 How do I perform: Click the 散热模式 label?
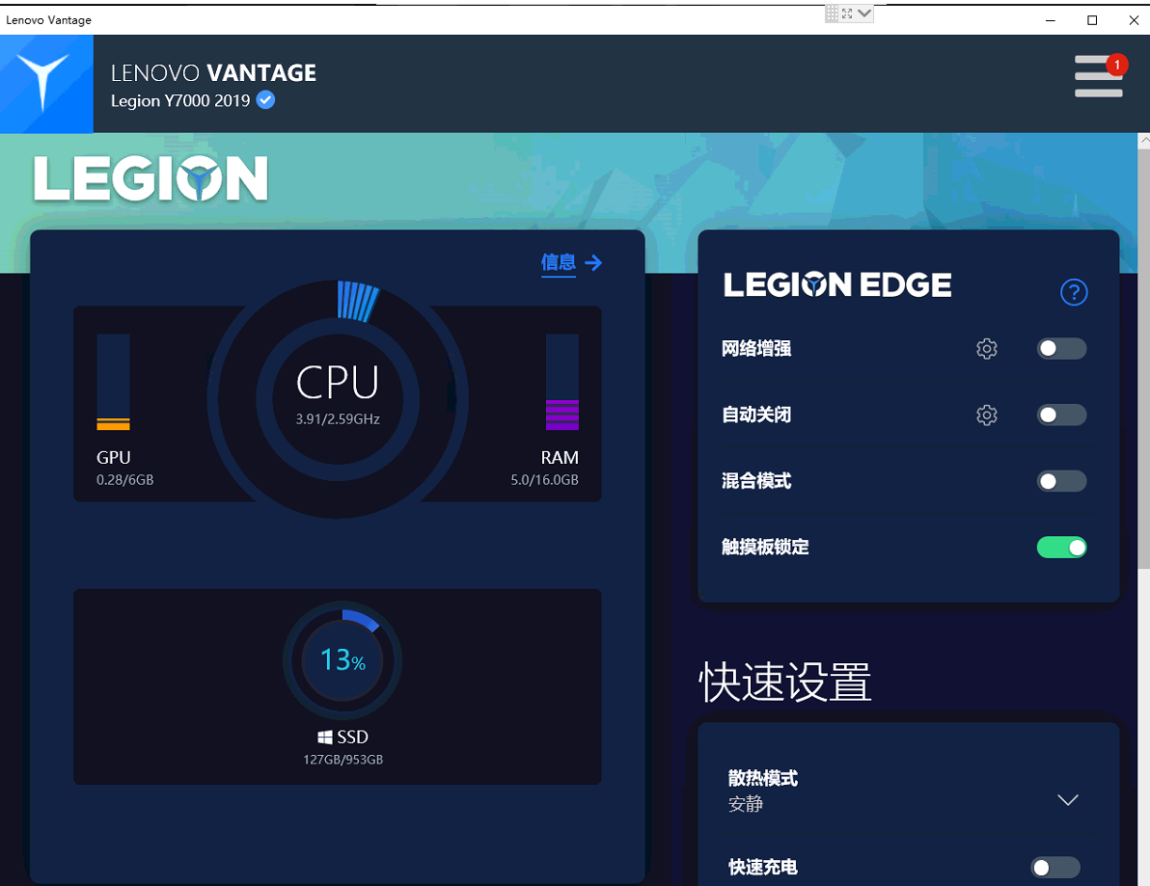coord(763,778)
